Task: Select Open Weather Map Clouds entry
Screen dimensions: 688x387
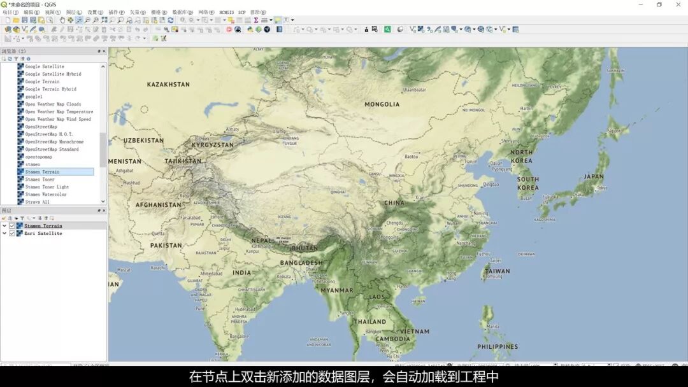Action: coord(53,104)
